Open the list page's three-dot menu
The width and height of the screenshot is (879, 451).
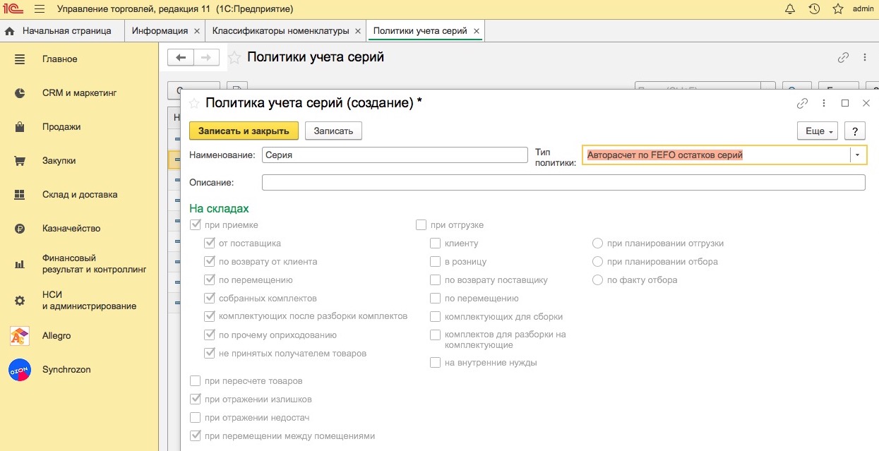864,58
